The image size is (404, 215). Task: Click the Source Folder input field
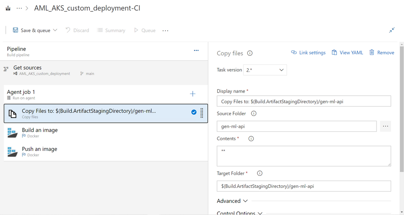click(297, 126)
